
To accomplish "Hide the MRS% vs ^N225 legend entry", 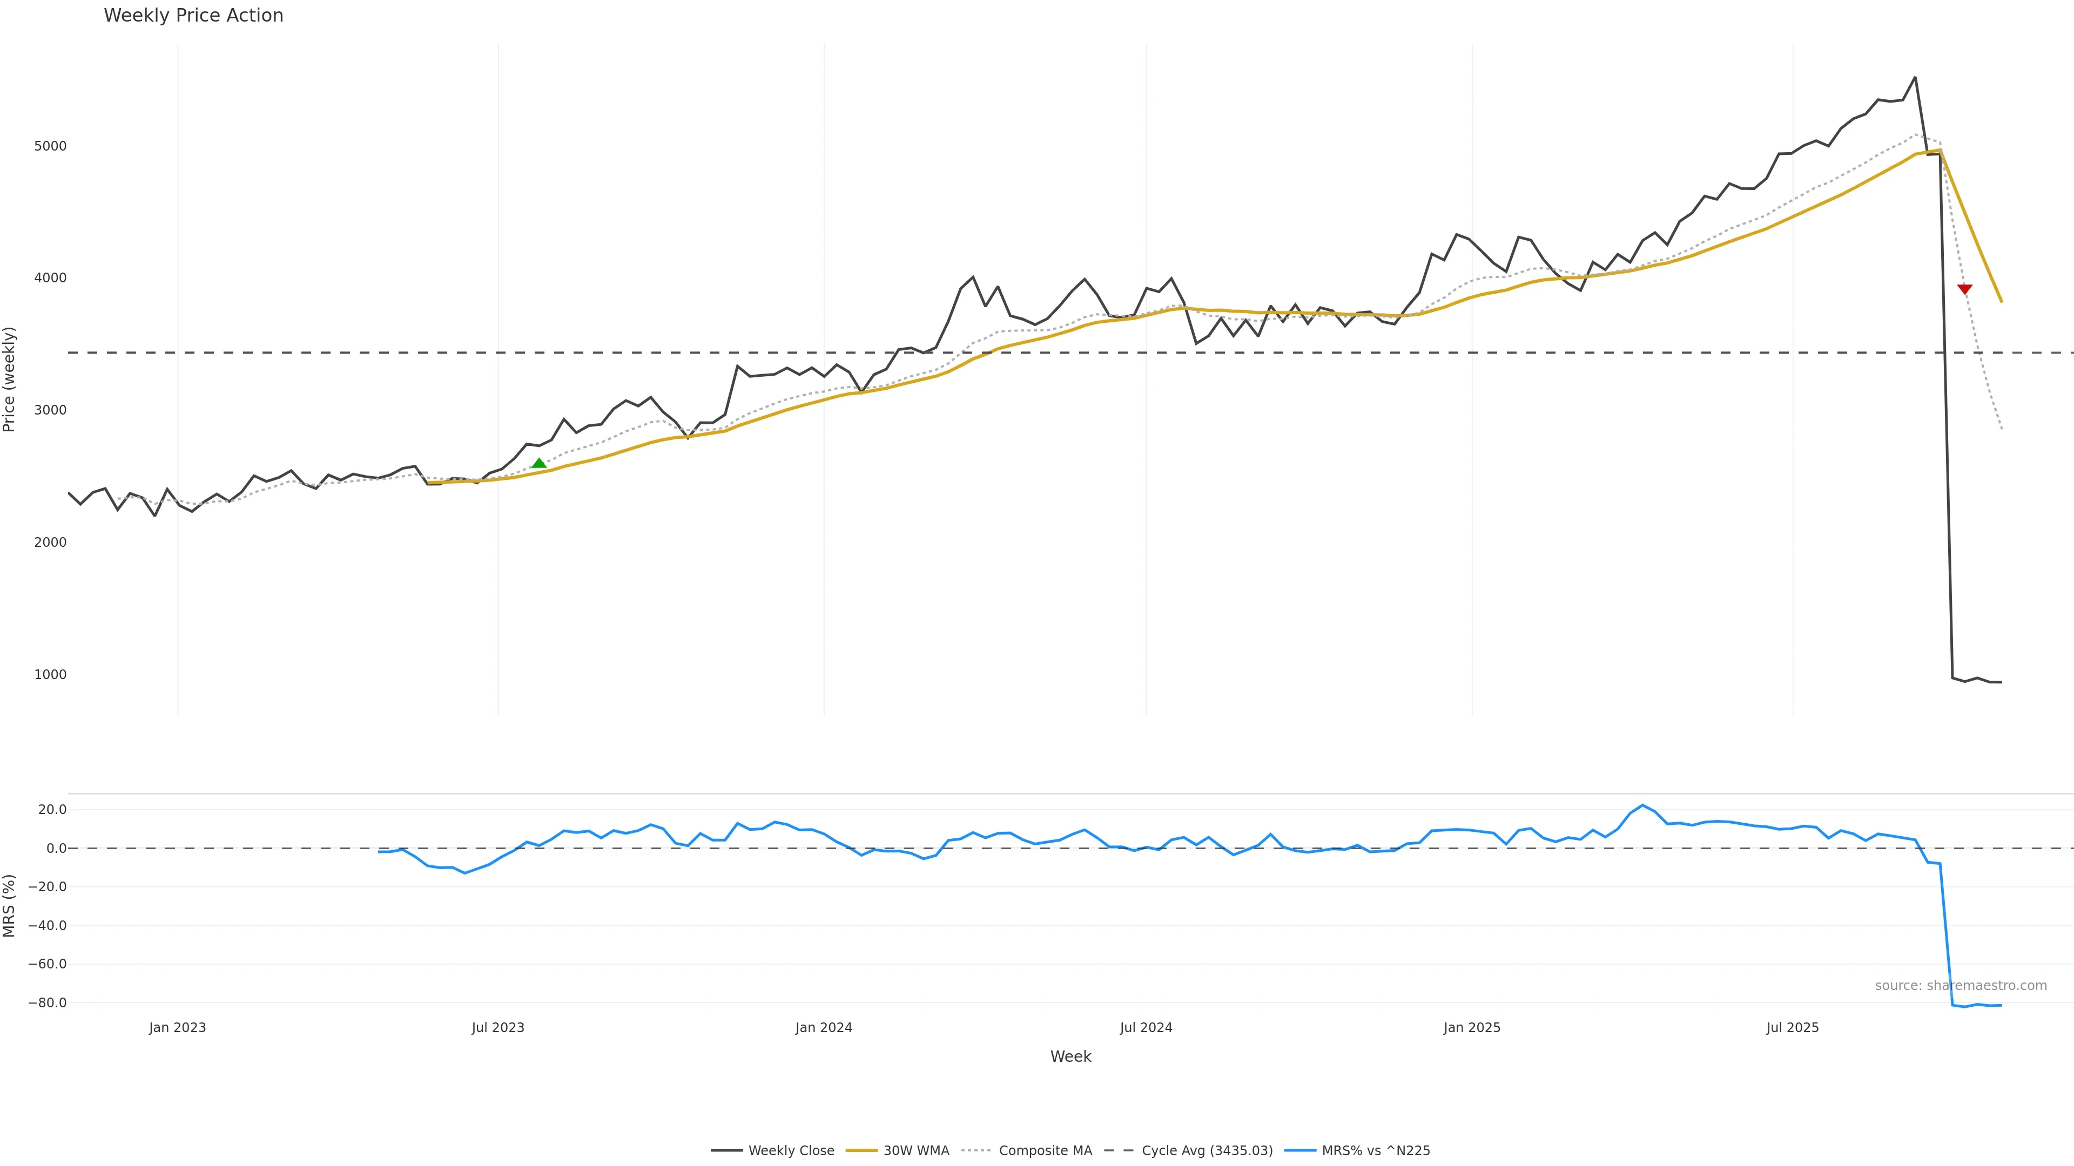I will pyautogui.click(x=1375, y=1151).
